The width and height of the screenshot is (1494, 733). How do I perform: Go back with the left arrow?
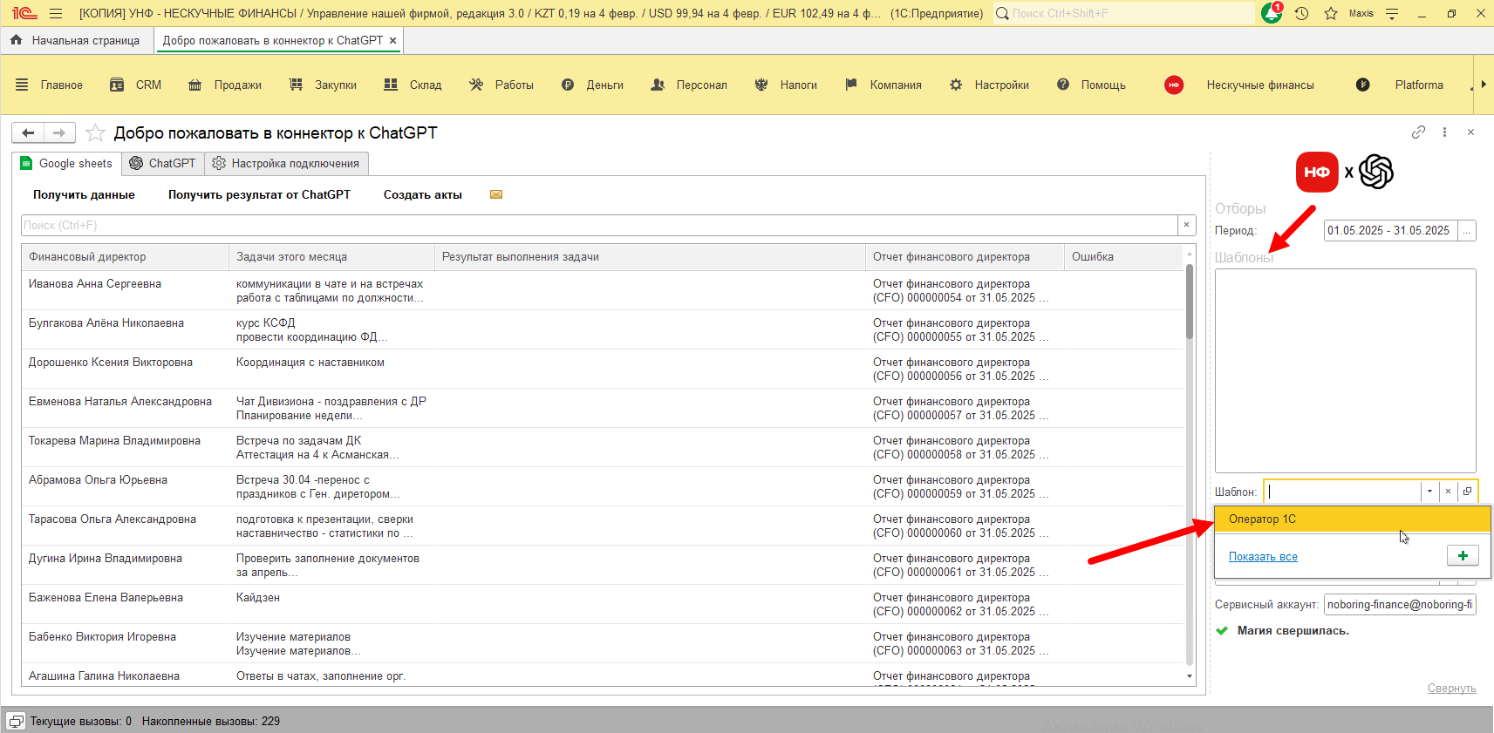pyautogui.click(x=28, y=132)
